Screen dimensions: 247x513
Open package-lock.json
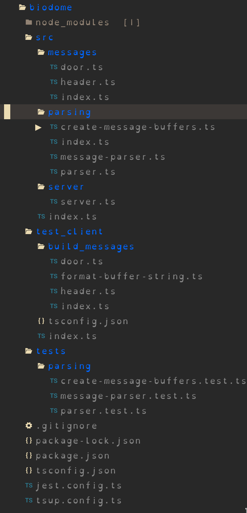(x=88, y=440)
